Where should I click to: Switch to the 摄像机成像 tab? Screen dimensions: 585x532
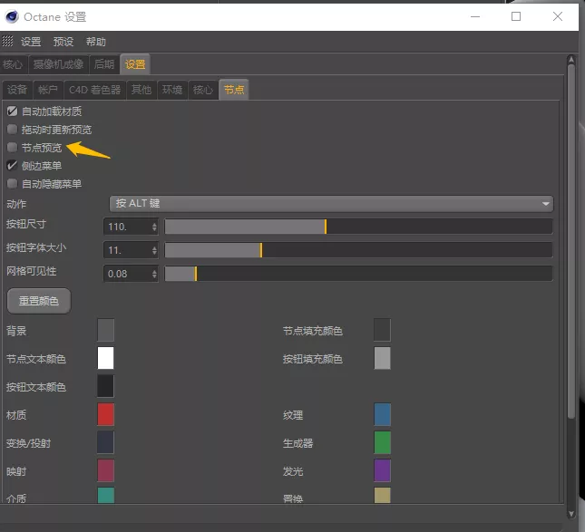pyautogui.click(x=58, y=64)
